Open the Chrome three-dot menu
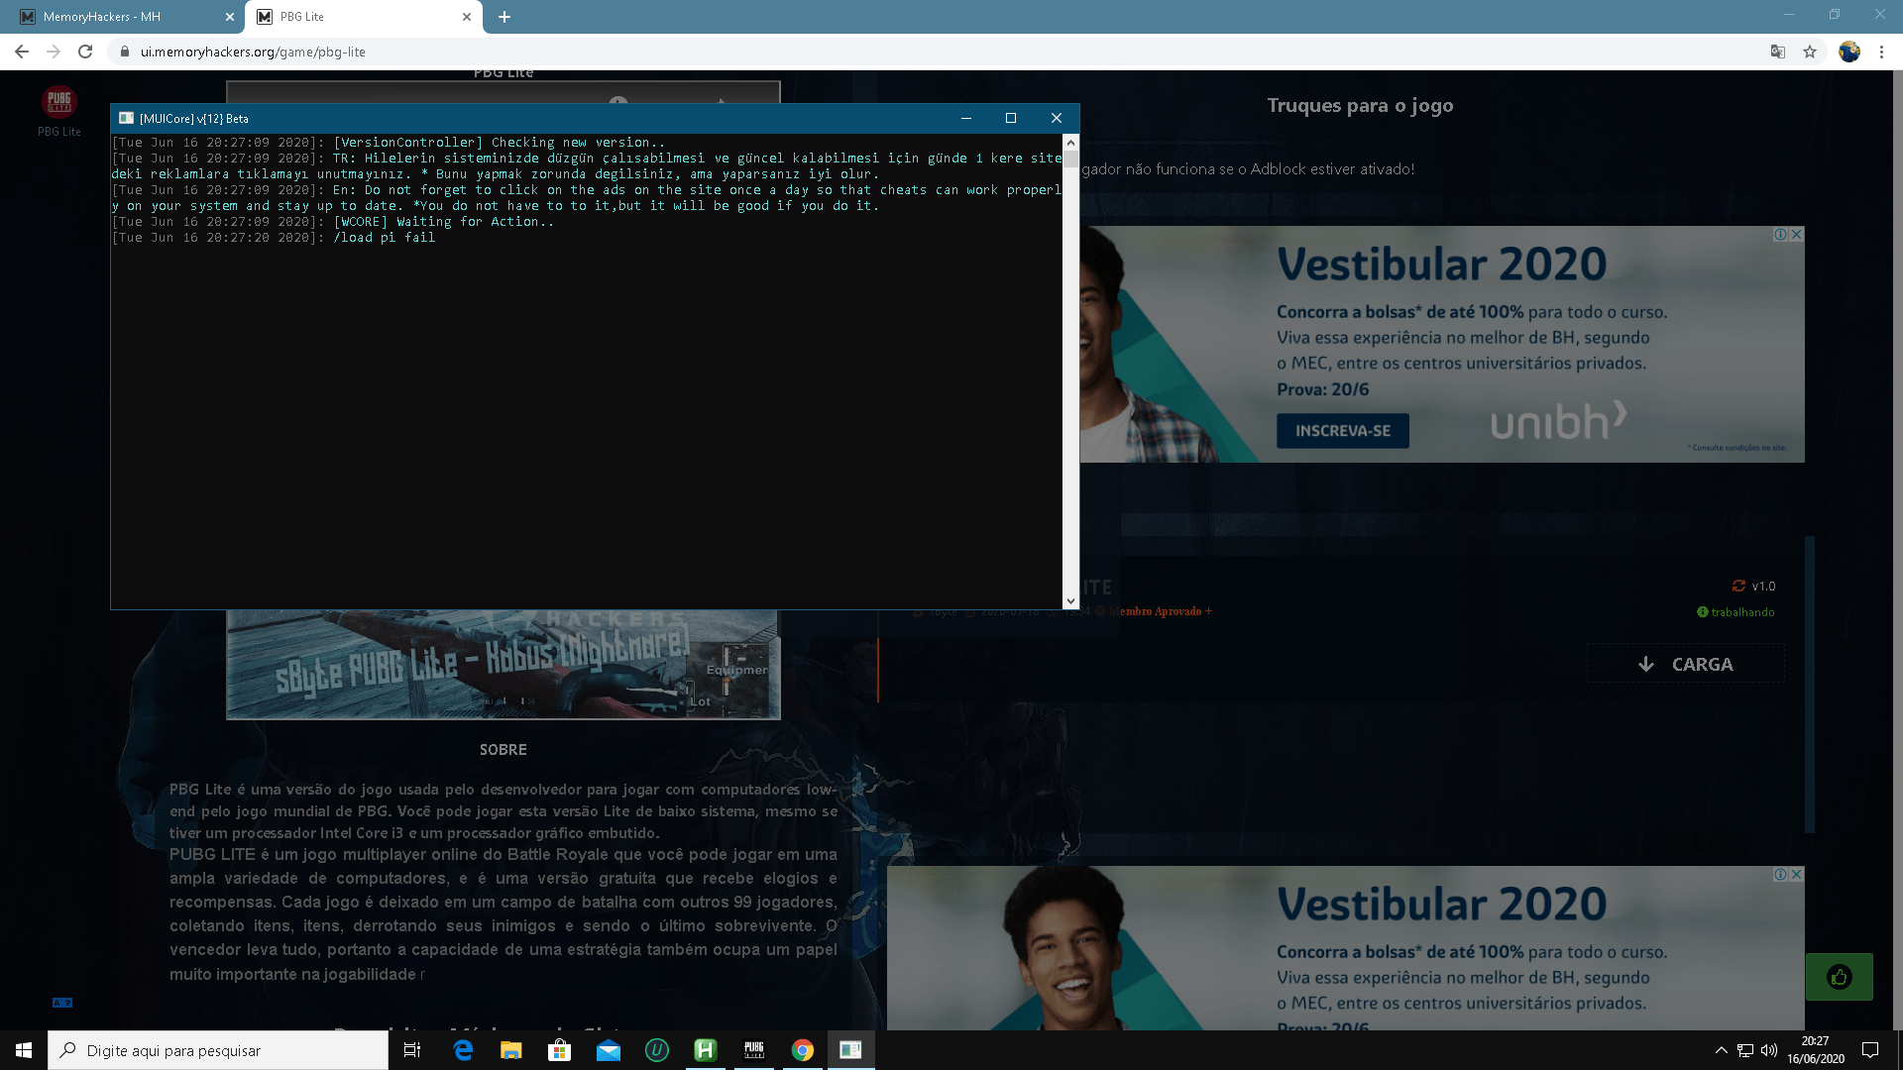1903x1070 pixels. (x=1881, y=52)
